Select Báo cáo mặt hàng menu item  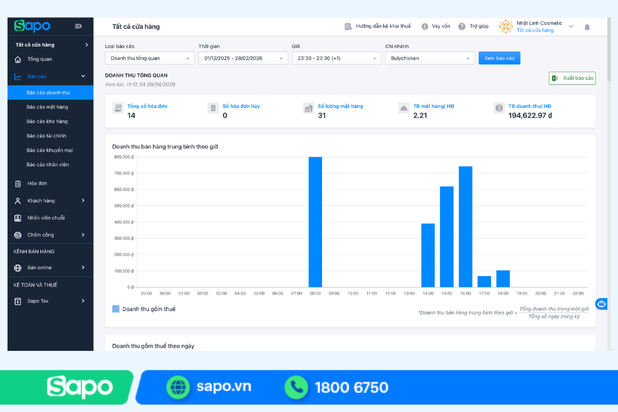click(x=47, y=107)
